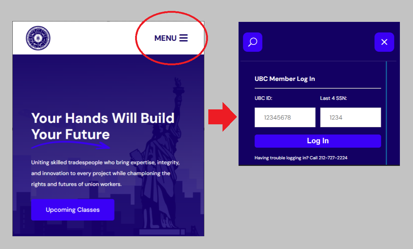Click the Last 4 SSN: label
413x249 pixels.
pos(334,98)
